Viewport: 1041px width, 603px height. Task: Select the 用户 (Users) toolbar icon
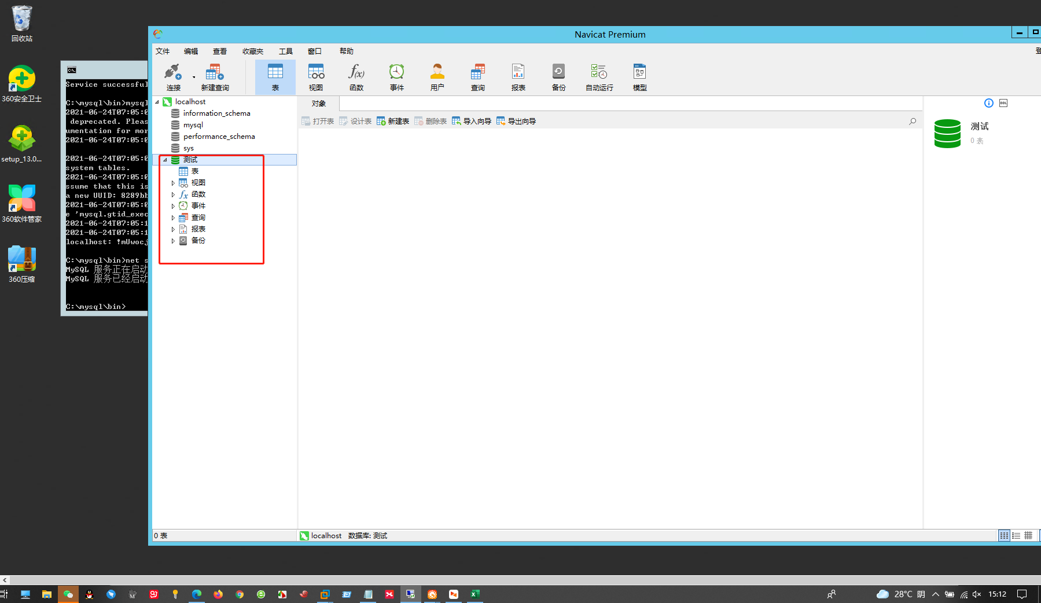point(437,76)
